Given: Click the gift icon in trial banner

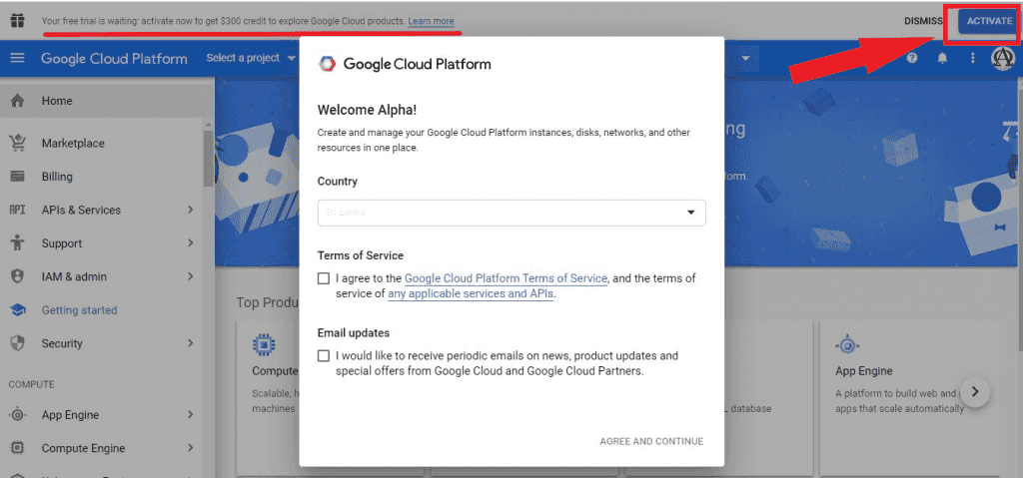Looking at the screenshot, I should (17, 20).
